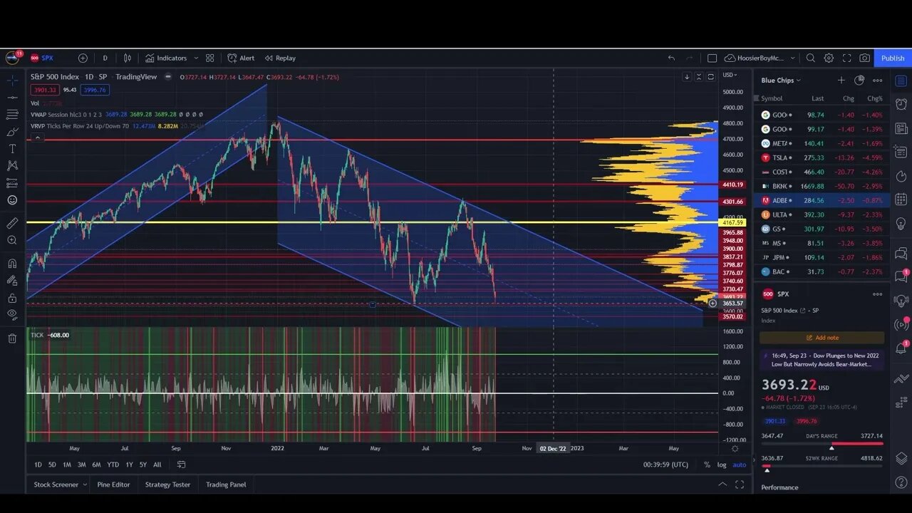Open watchlist advanced view pie icon

[859, 81]
